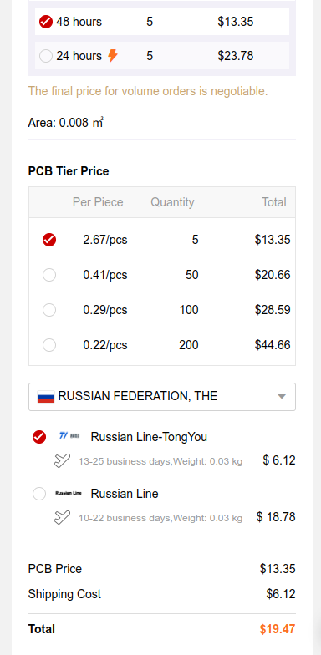Select the 2.67/pcs tier for 5 pieces

point(49,240)
